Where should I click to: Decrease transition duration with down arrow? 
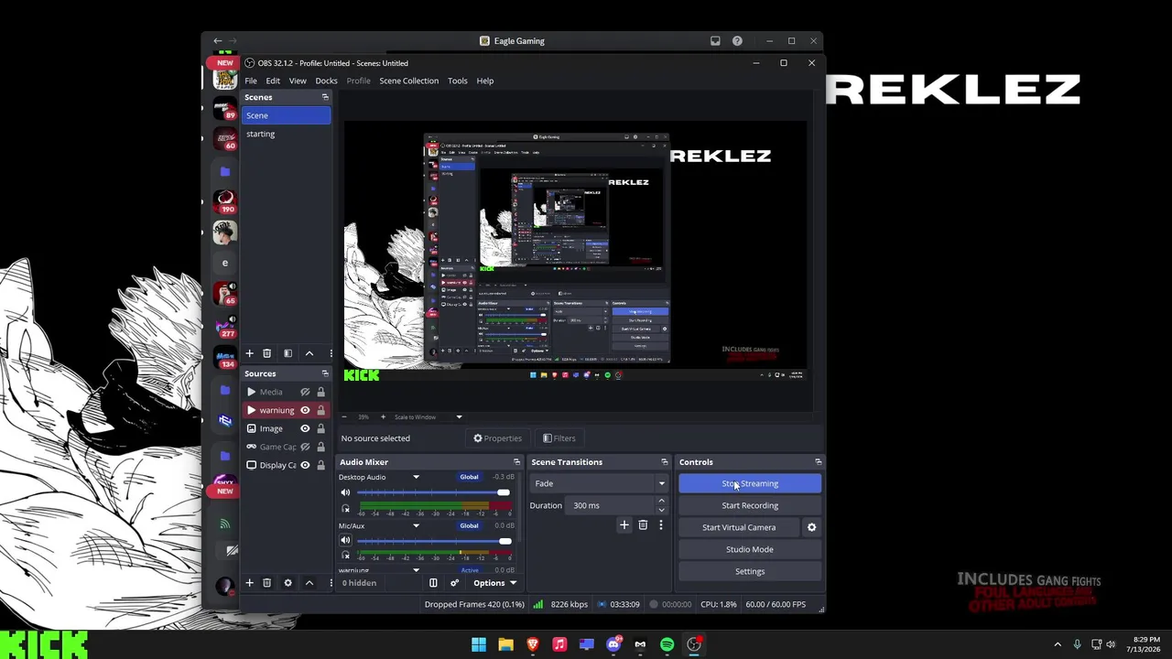pyautogui.click(x=661, y=510)
